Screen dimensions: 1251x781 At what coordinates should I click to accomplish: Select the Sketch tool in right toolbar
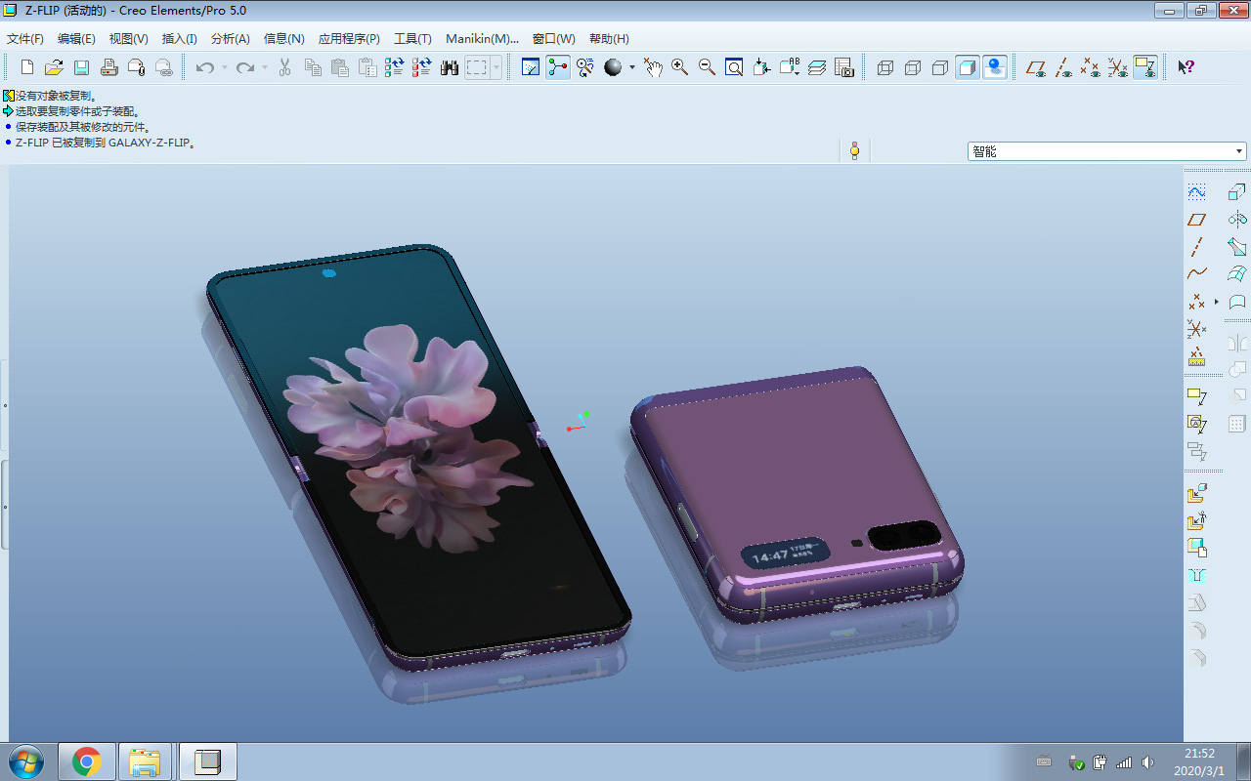1196,191
